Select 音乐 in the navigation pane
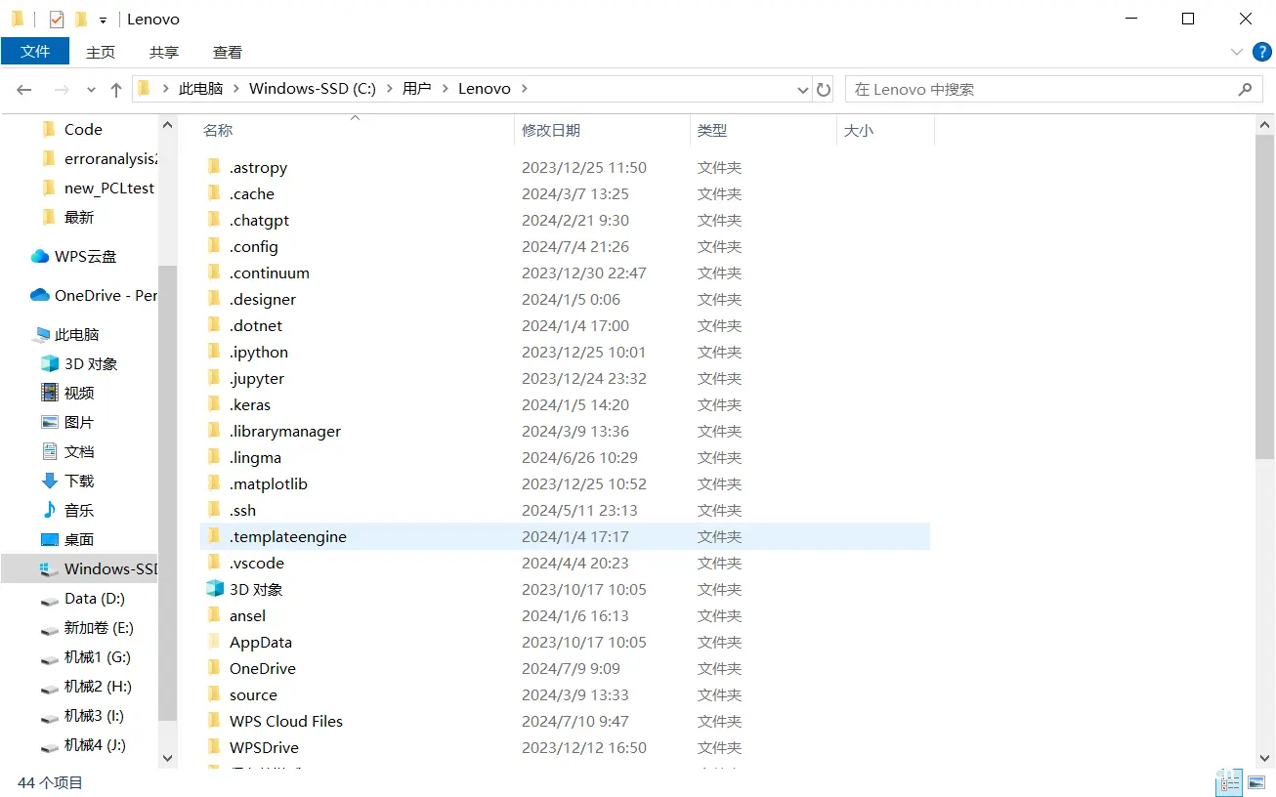 (79, 510)
